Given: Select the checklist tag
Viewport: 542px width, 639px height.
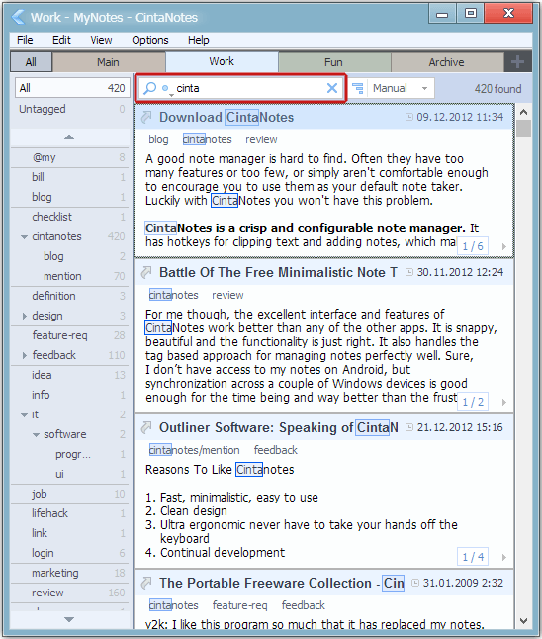Looking at the screenshot, I should [70, 217].
